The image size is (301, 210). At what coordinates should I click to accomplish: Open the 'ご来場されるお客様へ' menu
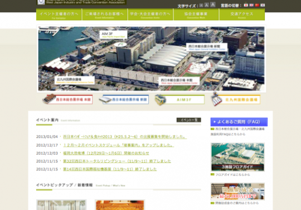[105, 15]
